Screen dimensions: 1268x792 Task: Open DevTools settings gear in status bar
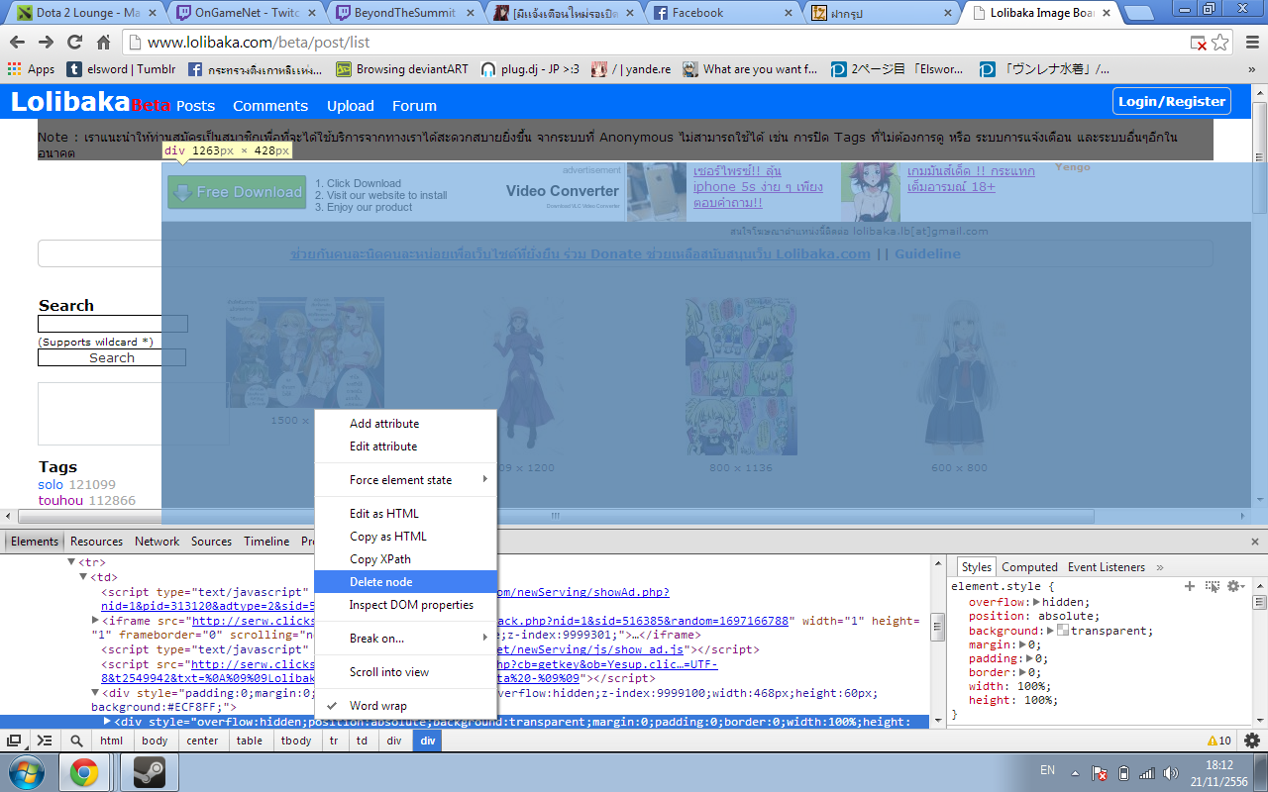click(1252, 741)
